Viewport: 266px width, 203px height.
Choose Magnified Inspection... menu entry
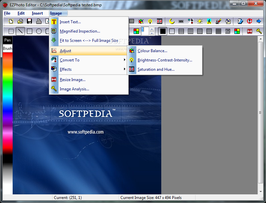(88, 31)
